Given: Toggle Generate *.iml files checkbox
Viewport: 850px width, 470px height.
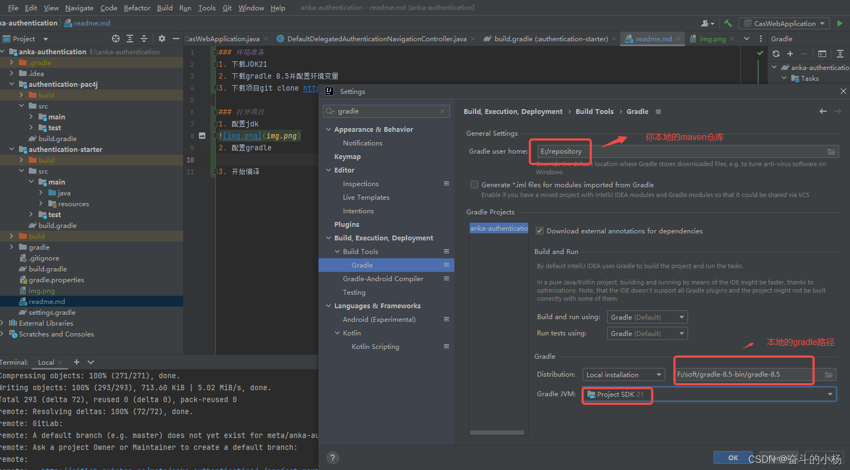Looking at the screenshot, I should [474, 185].
